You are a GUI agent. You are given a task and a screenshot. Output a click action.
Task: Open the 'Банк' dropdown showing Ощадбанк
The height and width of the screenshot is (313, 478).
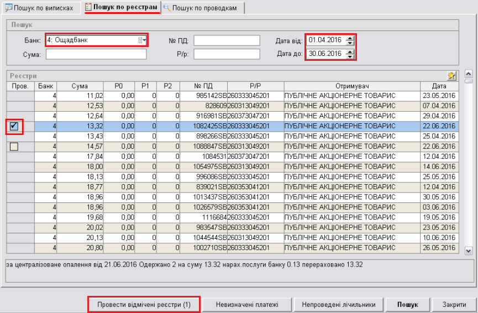coord(142,40)
